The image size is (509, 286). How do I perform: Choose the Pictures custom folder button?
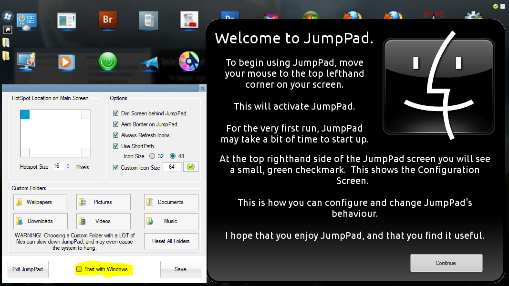coord(104,202)
